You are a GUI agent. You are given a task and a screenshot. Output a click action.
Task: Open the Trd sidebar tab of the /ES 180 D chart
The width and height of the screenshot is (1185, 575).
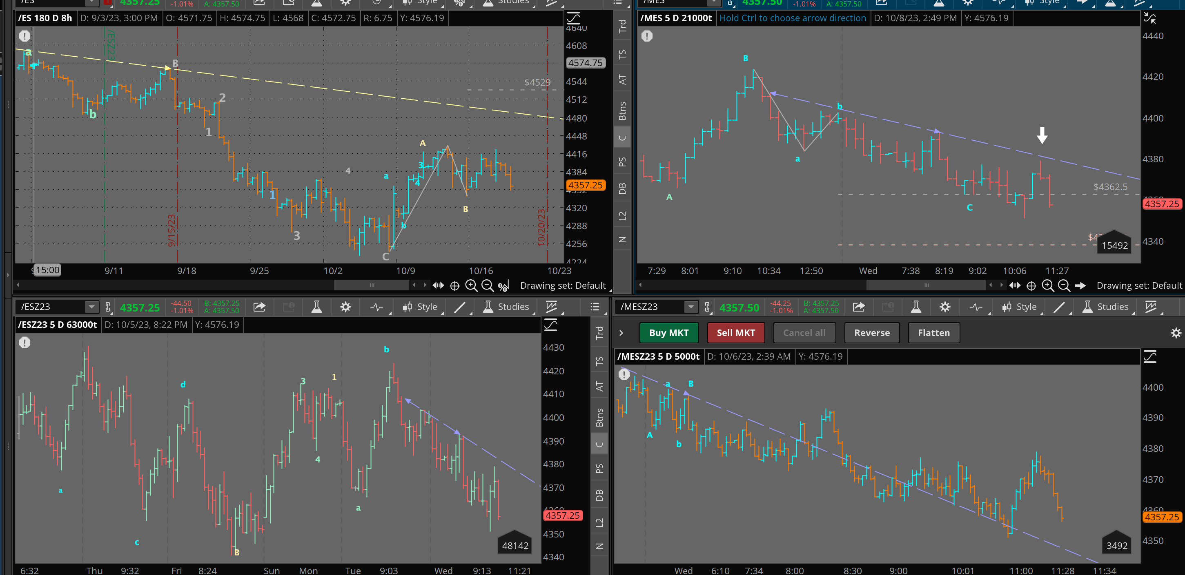(x=622, y=26)
